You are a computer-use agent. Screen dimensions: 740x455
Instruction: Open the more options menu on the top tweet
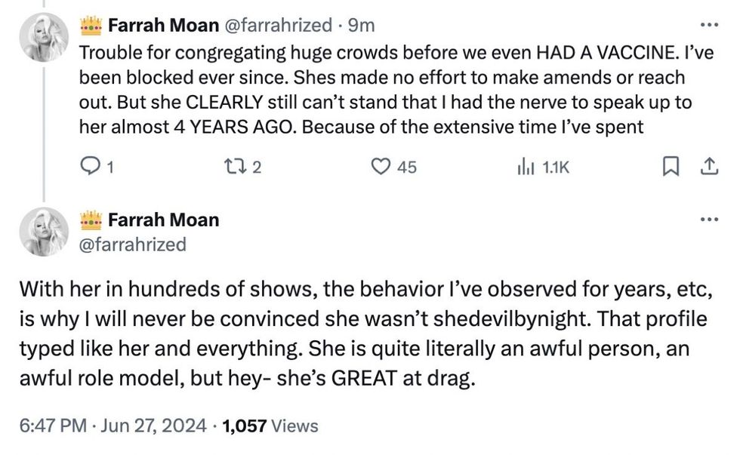coord(708,25)
